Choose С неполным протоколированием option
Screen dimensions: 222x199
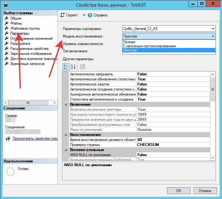pos(169,46)
